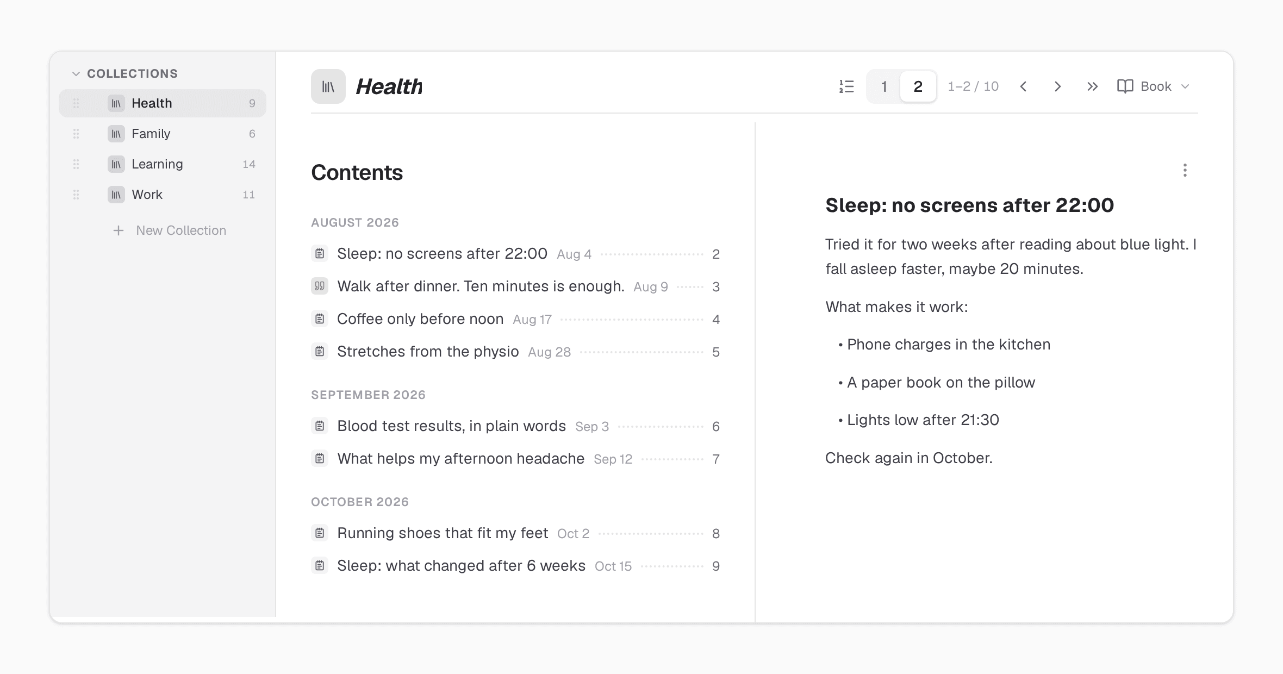Viewport: 1283px width, 674px height.
Task: Click the Work row drag handle
Action: pyautogui.click(x=76, y=195)
